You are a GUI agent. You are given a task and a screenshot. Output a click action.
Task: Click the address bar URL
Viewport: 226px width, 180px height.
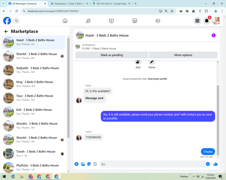tap(53, 11)
